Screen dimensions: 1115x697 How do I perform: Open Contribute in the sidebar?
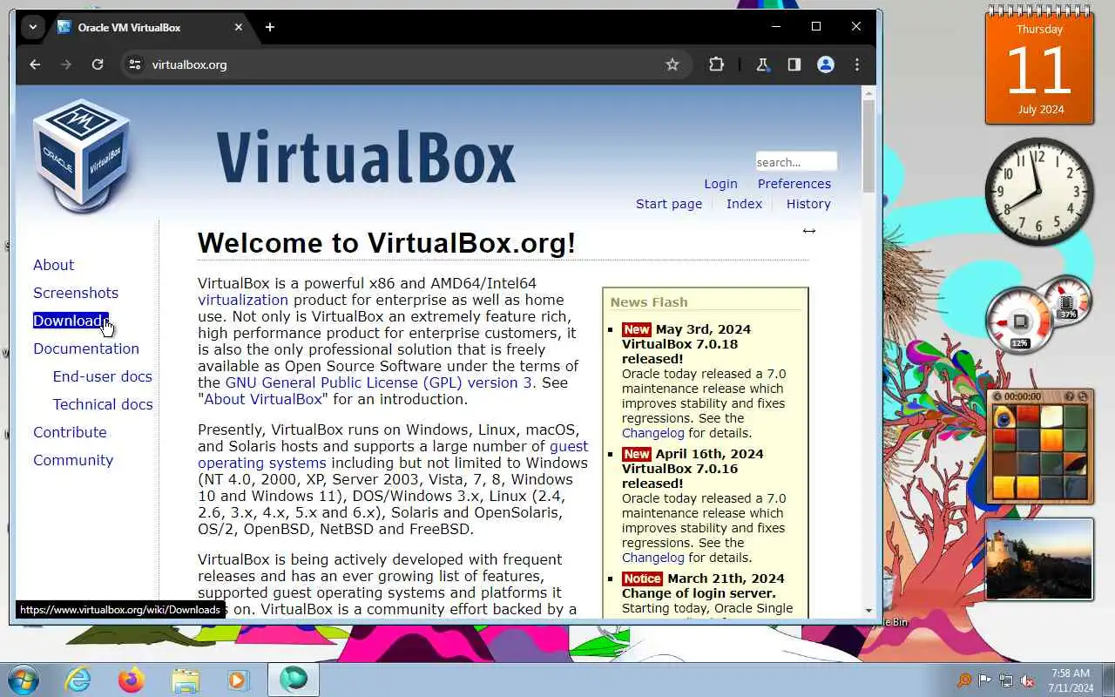70,432
